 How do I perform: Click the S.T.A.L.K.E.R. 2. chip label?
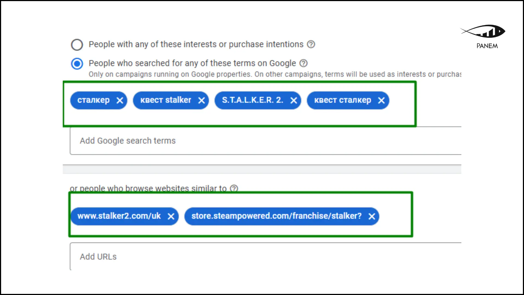click(252, 100)
